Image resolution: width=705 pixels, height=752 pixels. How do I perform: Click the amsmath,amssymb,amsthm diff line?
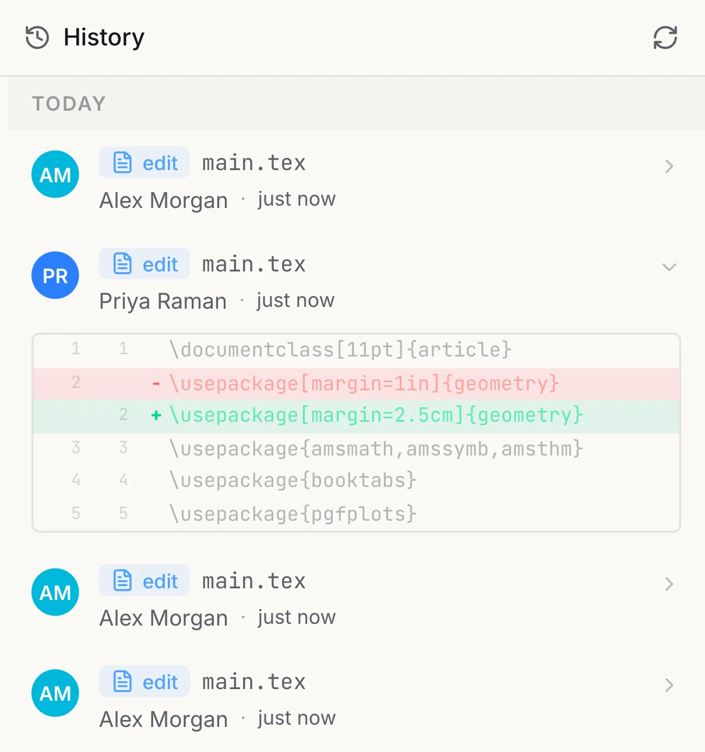point(357,449)
